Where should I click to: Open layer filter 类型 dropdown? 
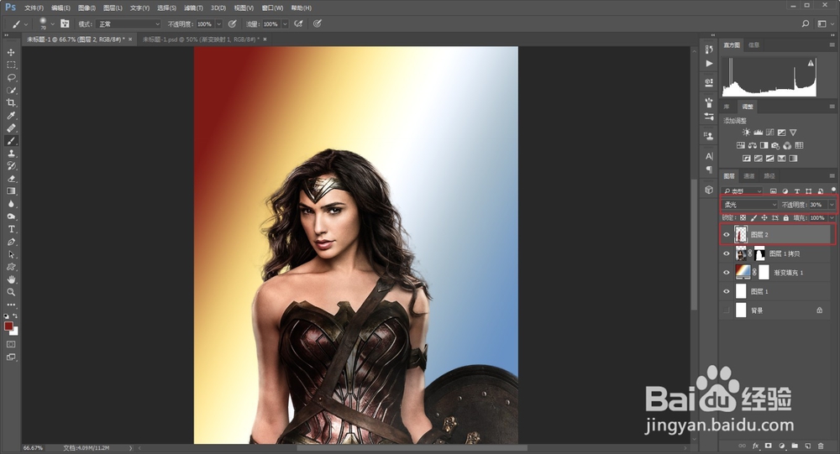[743, 191]
